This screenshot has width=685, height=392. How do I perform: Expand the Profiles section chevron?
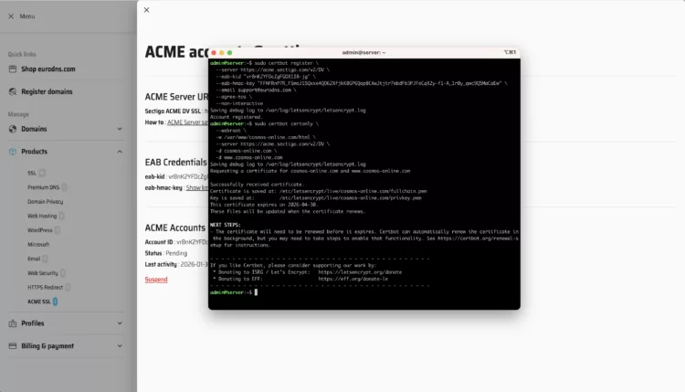120,323
